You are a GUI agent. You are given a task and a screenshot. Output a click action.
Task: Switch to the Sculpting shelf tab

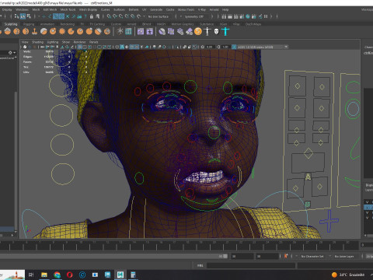click(x=11, y=24)
